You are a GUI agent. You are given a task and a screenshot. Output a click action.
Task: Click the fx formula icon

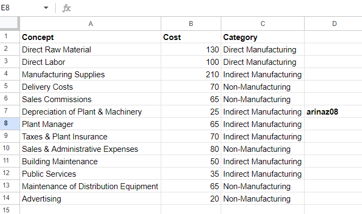tap(67, 8)
